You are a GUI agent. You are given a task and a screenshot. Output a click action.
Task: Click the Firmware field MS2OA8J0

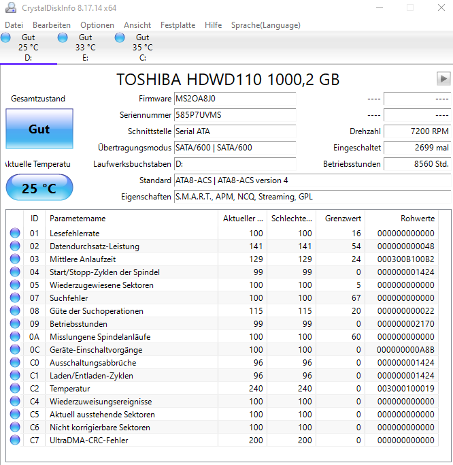tap(235, 99)
